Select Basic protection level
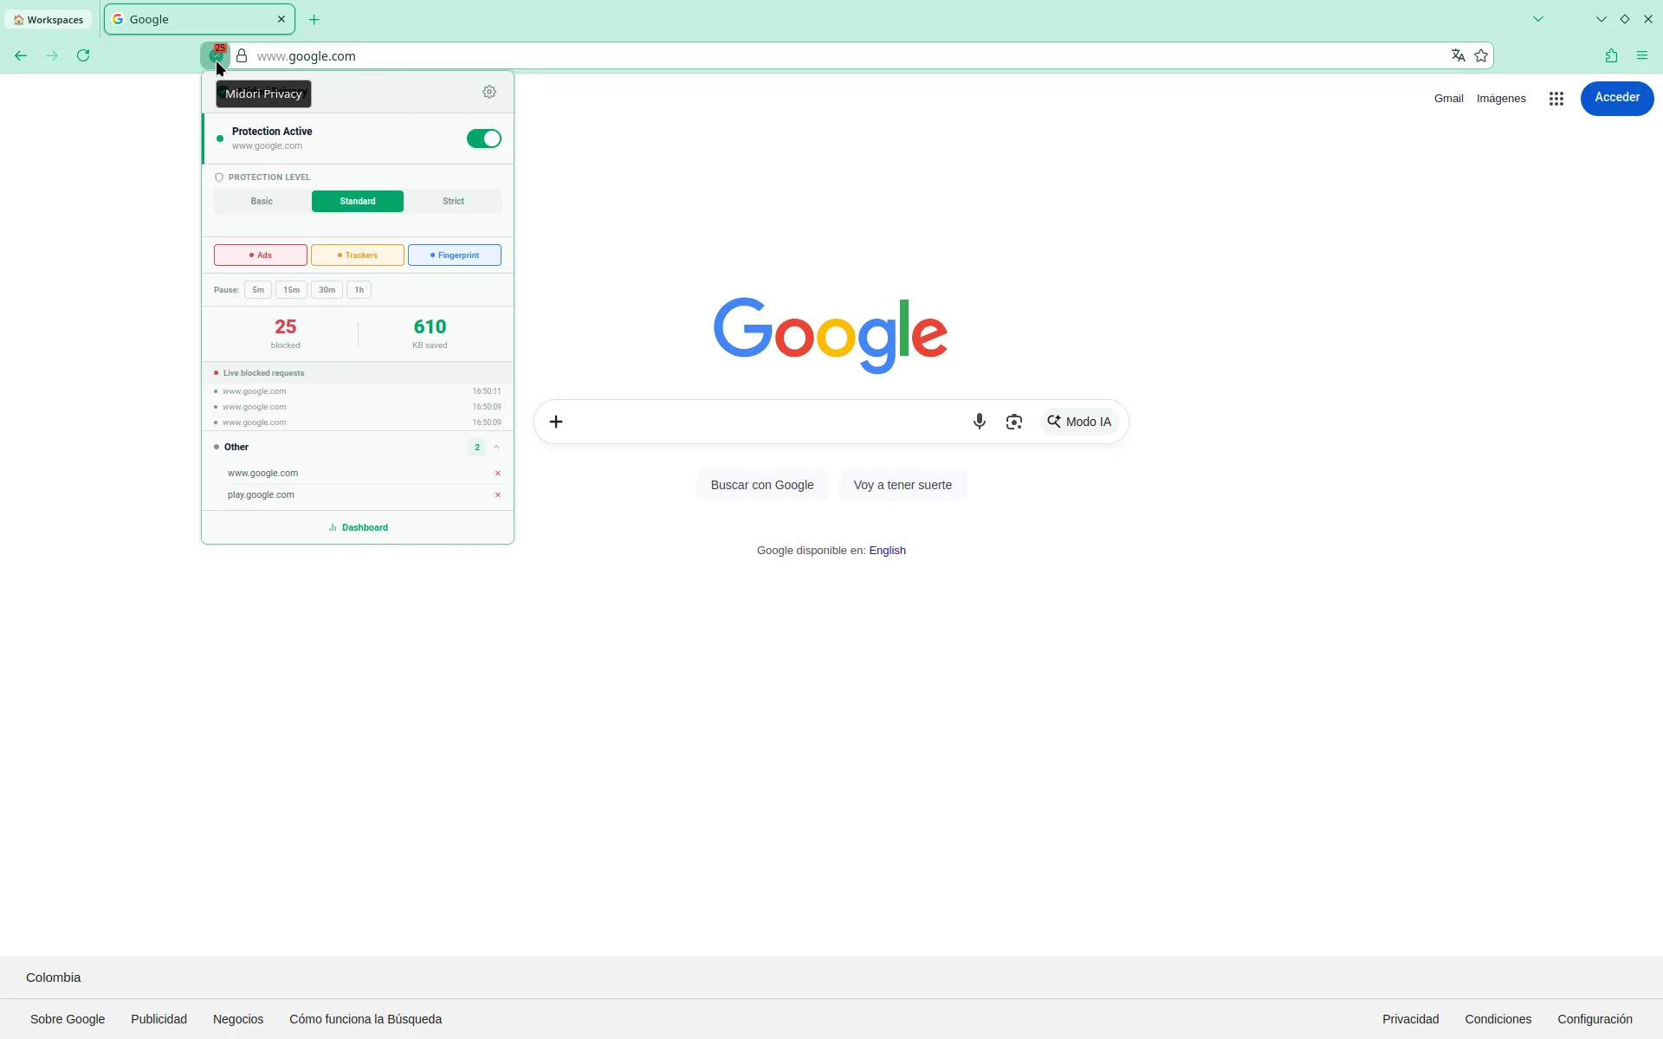The image size is (1663, 1039). coord(262,201)
